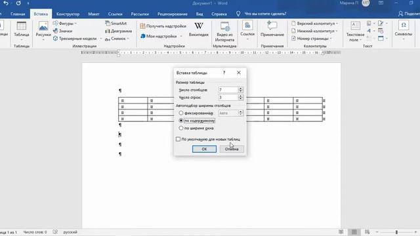This screenshot has width=420, height=236.
Task: Open the Ссылки links button
Action: coord(247,31)
